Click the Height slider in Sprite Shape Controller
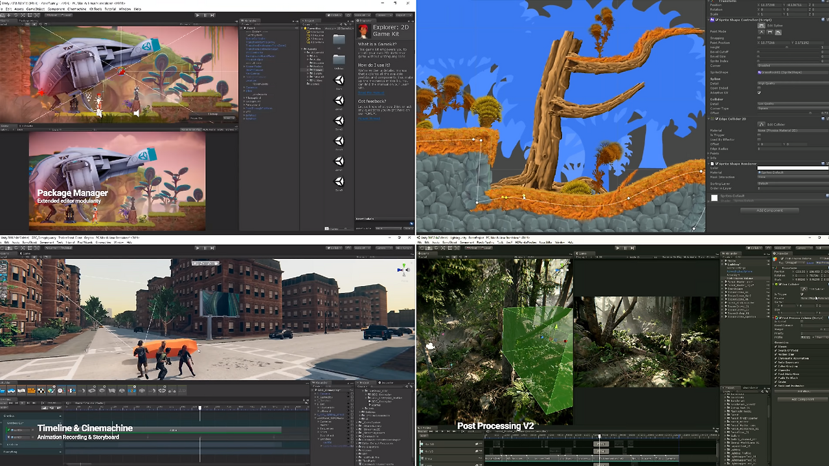 pyautogui.click(x=788, y=47)
